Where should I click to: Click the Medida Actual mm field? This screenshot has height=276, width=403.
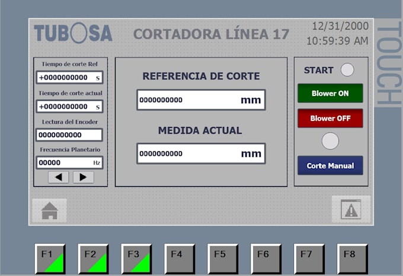coord(201,154)
